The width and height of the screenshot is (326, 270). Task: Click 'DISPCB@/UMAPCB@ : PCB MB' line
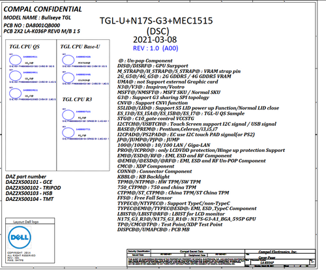(153, 230)
